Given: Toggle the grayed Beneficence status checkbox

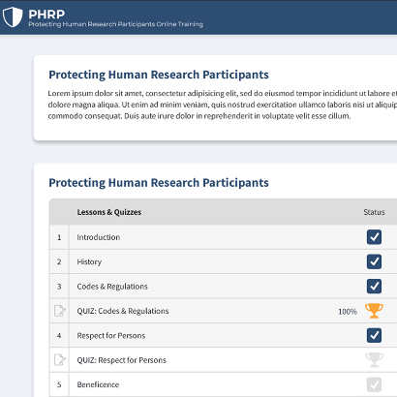Looking at the screenshot, I should (374, 384).
